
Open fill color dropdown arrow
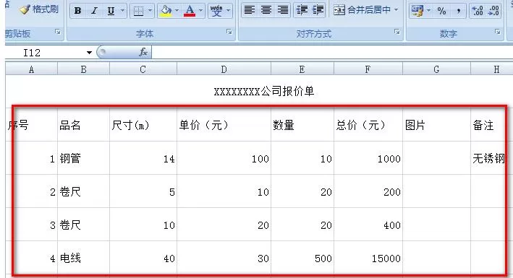click(177, 11)
